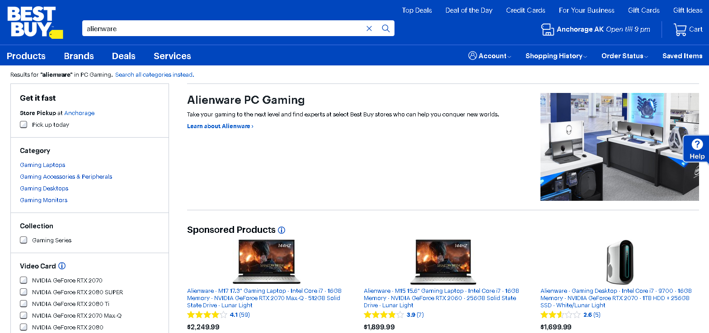709x333 pixels.
Task: Click the Learn about Alienware link
Action: coord(220,126)
